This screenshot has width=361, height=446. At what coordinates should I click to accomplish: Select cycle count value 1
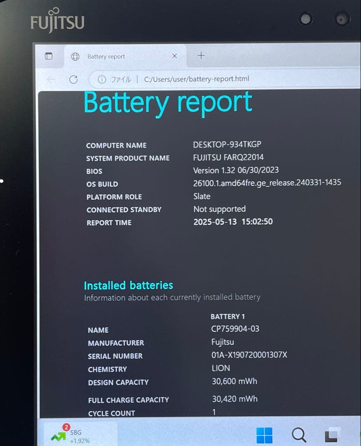[x=214, y=412]
